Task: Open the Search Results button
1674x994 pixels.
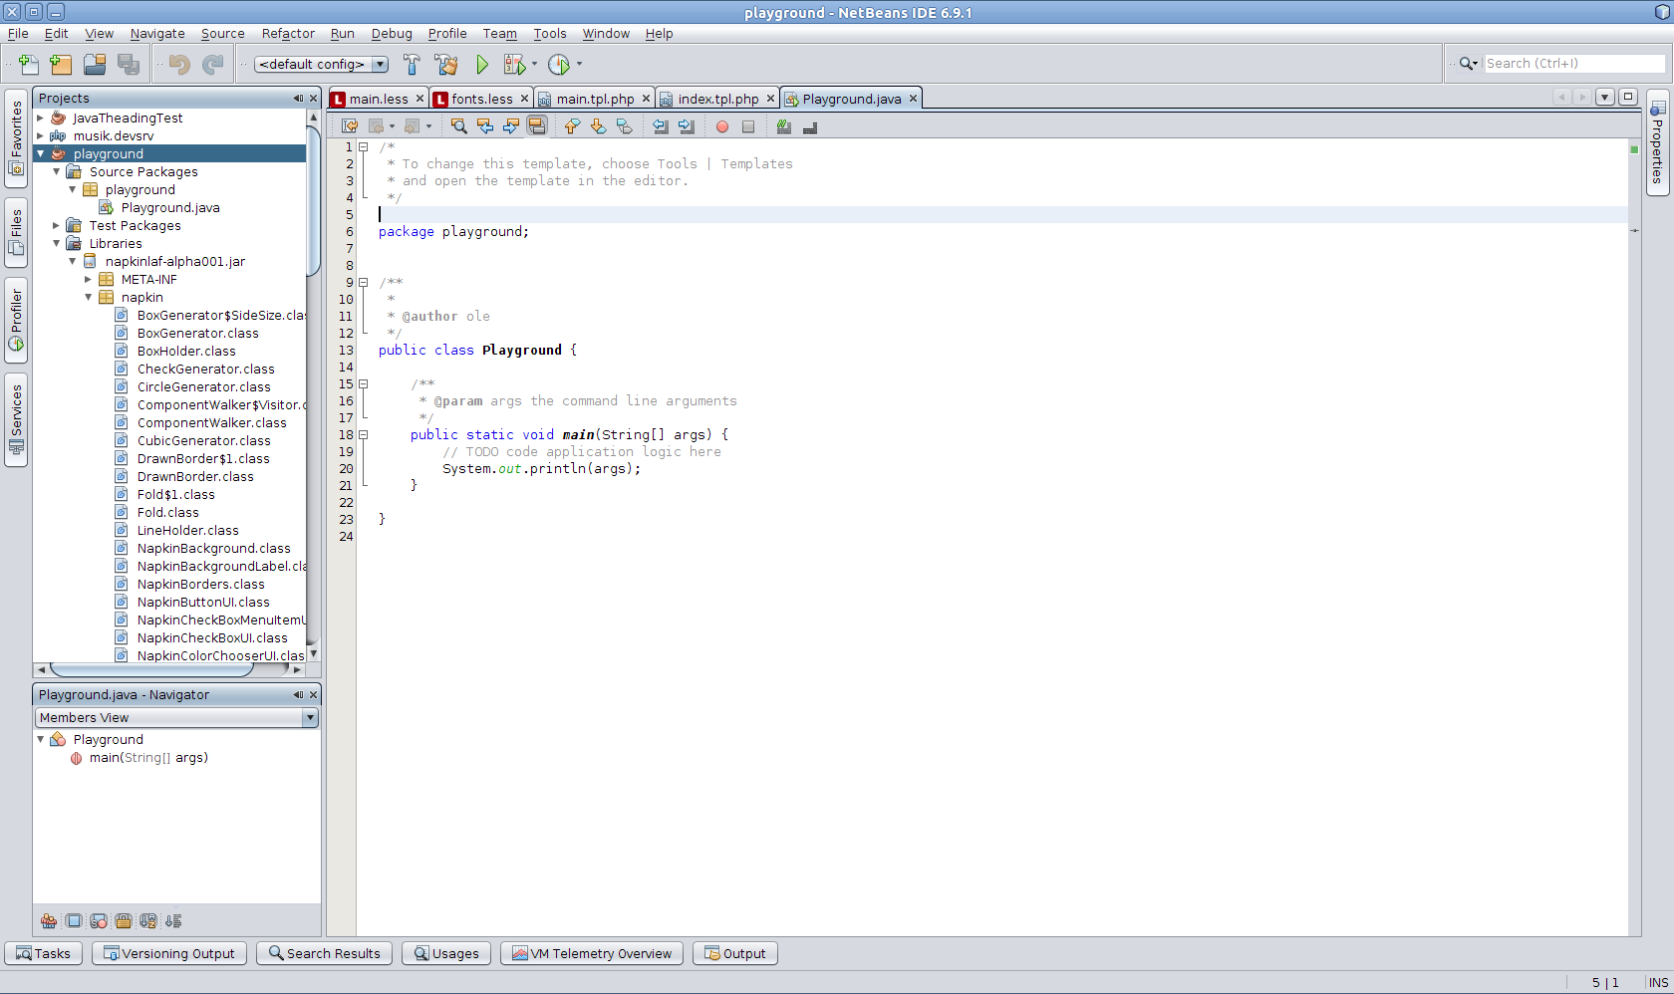Action: pos(325,953)
